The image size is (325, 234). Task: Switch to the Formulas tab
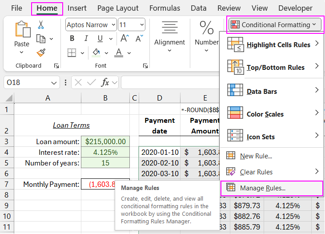coord(165,8)
